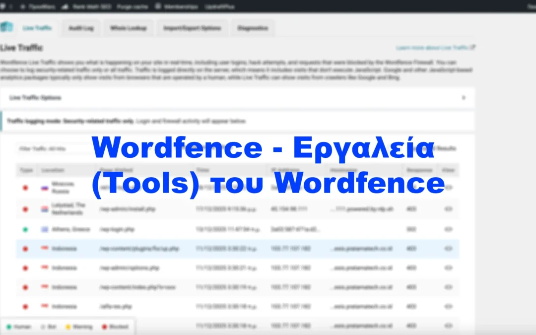This screenshot has height=335, width=536.
Task: Expand the Live Traffic Options panel
Action: [x=237, y=98]
